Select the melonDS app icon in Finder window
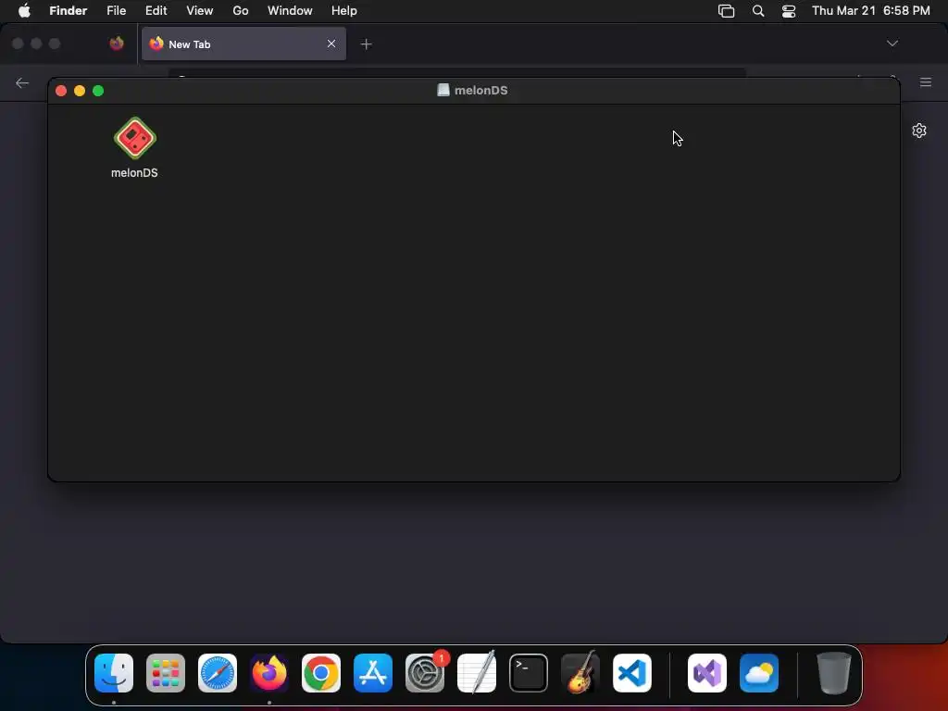Image resolution: width=948 pixels, height=711 pixels. click(135, 138)
